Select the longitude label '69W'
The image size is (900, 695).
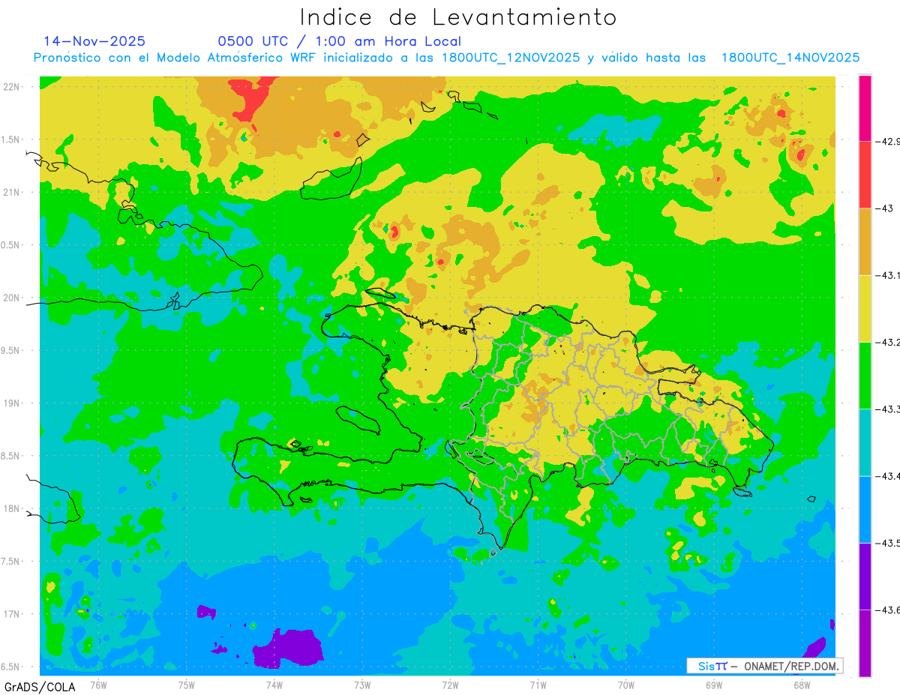(713, 685)
